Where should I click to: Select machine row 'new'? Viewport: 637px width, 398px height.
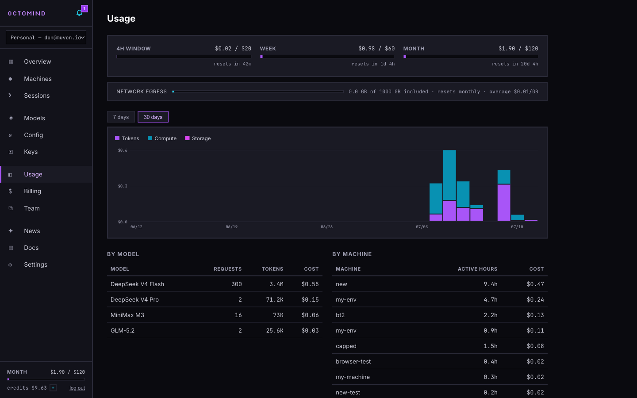click(x=440, y=284)
